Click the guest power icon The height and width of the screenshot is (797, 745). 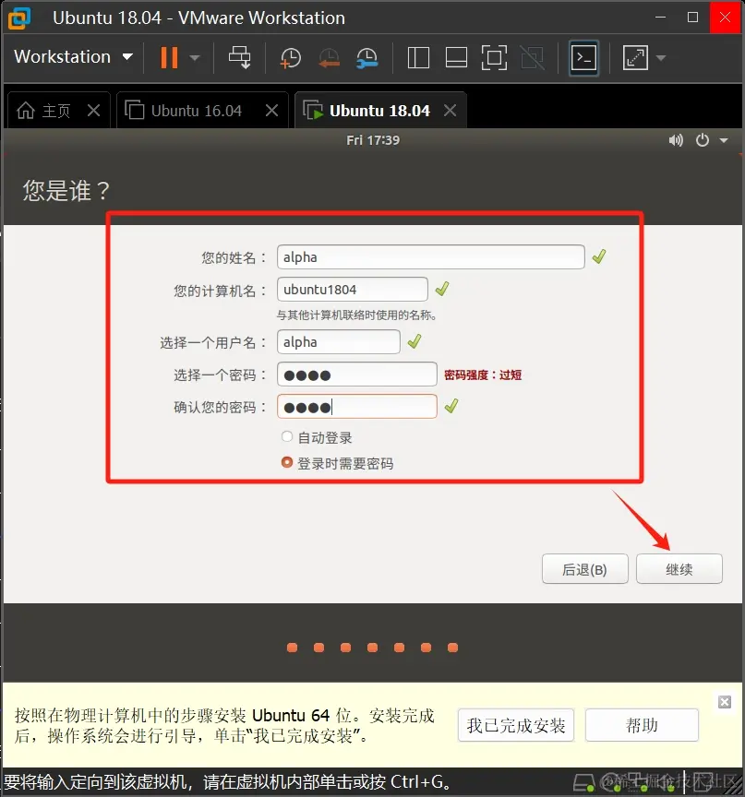click(703, 140)
